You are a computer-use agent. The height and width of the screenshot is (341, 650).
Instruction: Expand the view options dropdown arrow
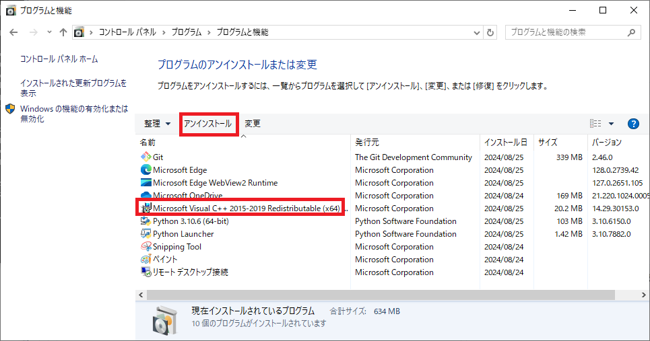coord(611,124)
